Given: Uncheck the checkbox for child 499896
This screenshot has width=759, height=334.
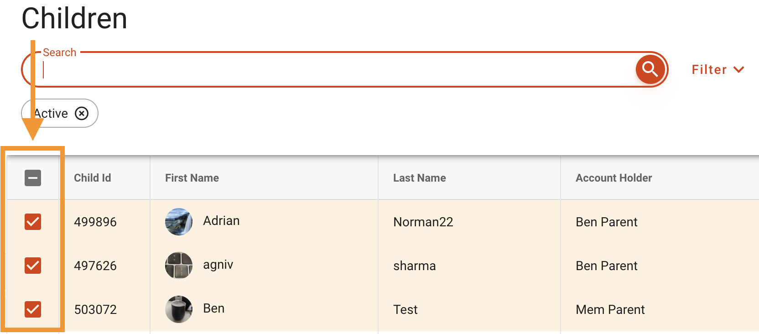Looking at the screenshot, I should pos(32,222).
